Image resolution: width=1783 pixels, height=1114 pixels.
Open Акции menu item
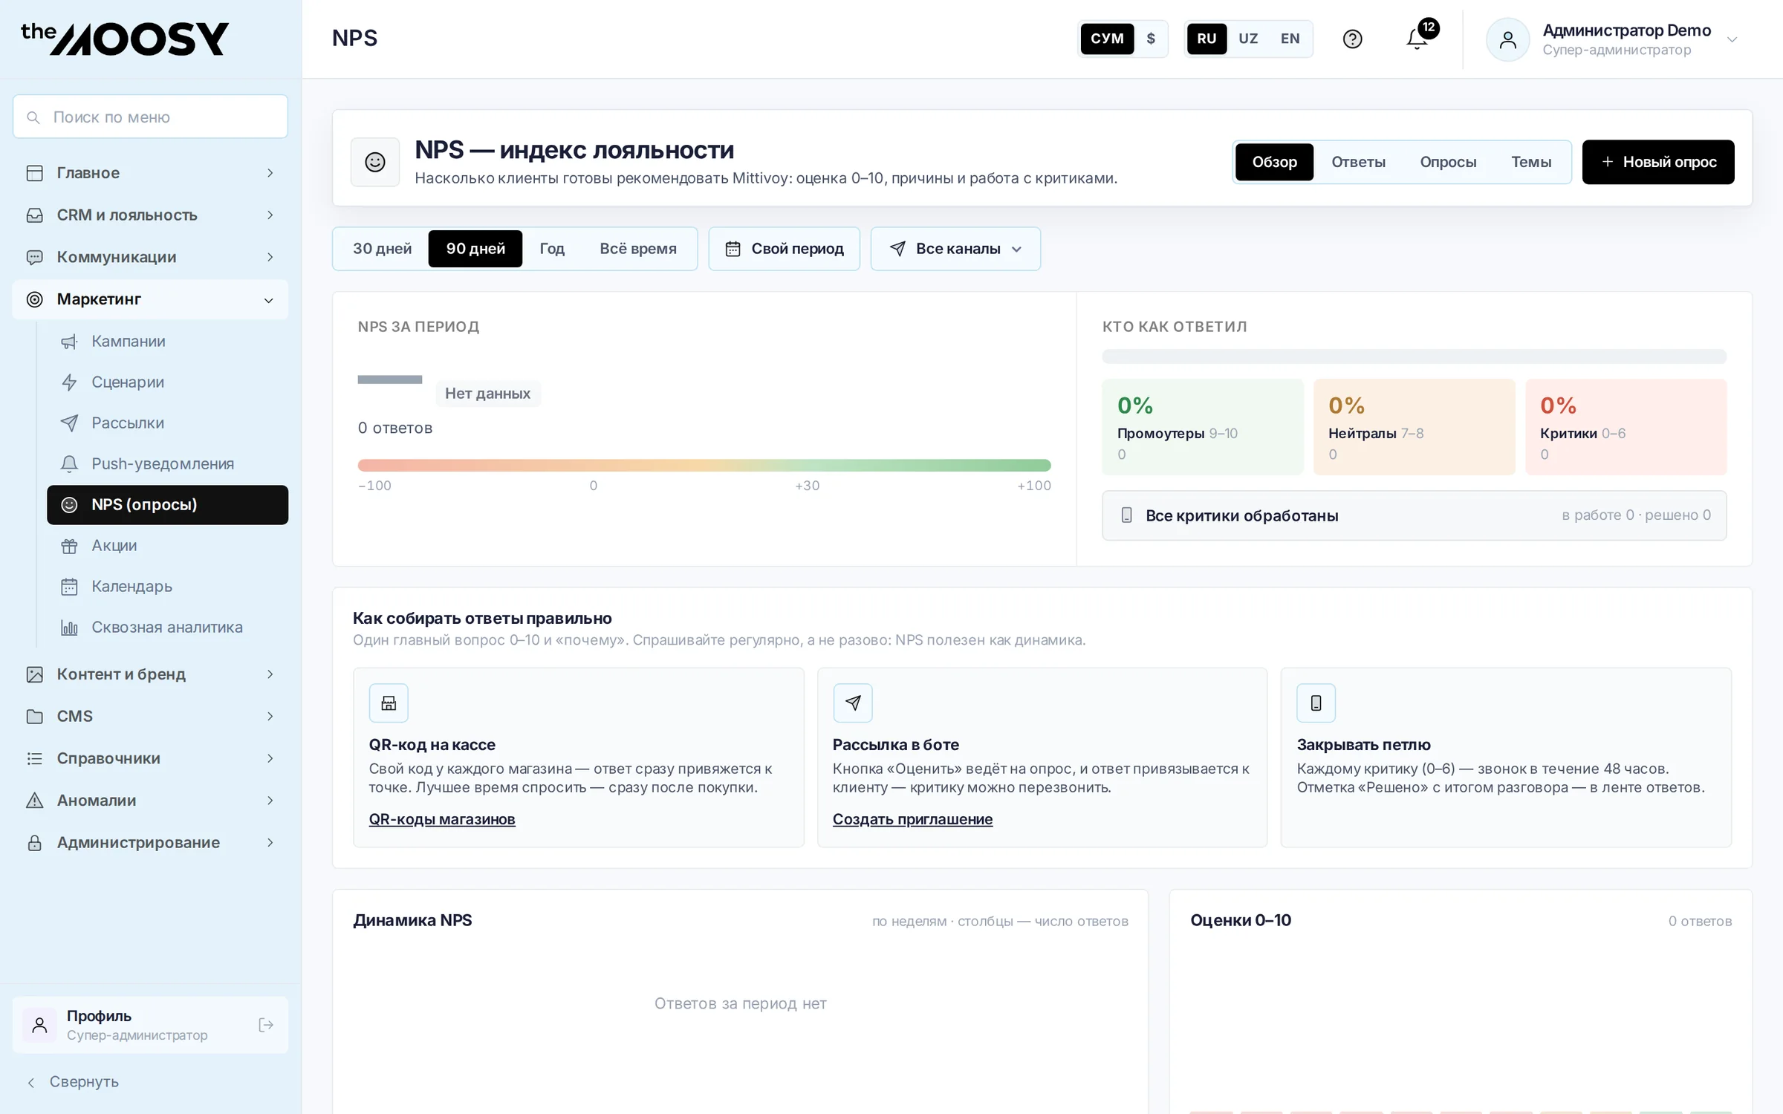click(168, 545)
